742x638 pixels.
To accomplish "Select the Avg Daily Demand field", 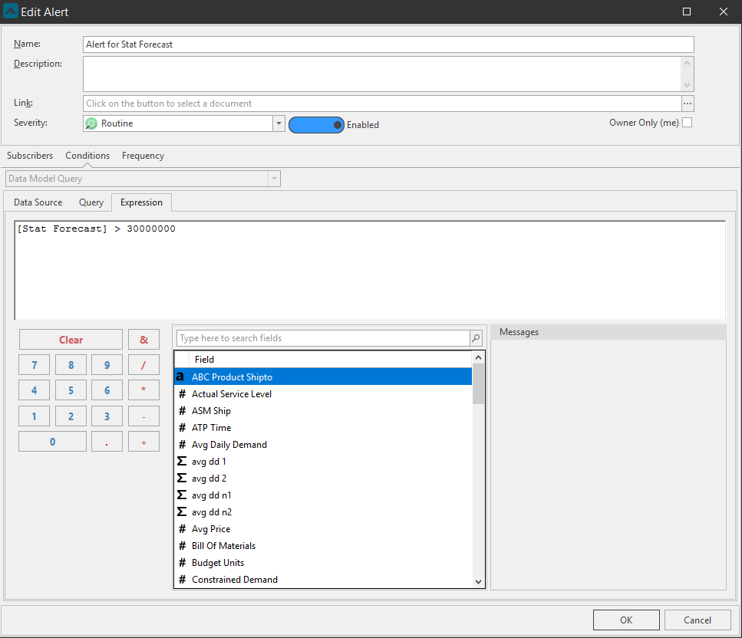I will pyautogui.click(x=323, y=445).
